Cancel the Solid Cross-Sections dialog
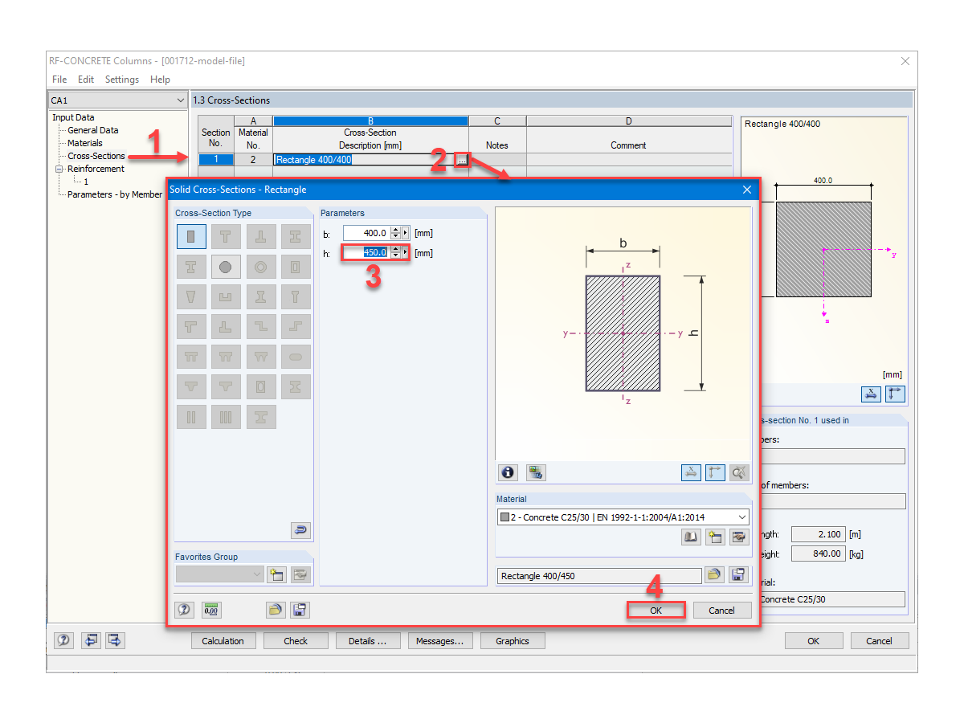The height and width of the screenshot is (723, 964). pos(721,610)
